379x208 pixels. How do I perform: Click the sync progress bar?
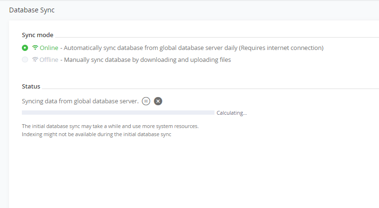(118, 113)
